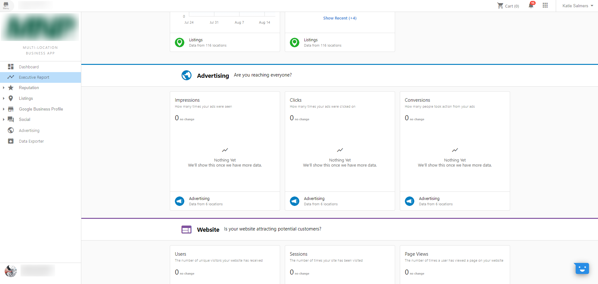
Task: Go to Dashboard in sidebar
Action: 29,67
